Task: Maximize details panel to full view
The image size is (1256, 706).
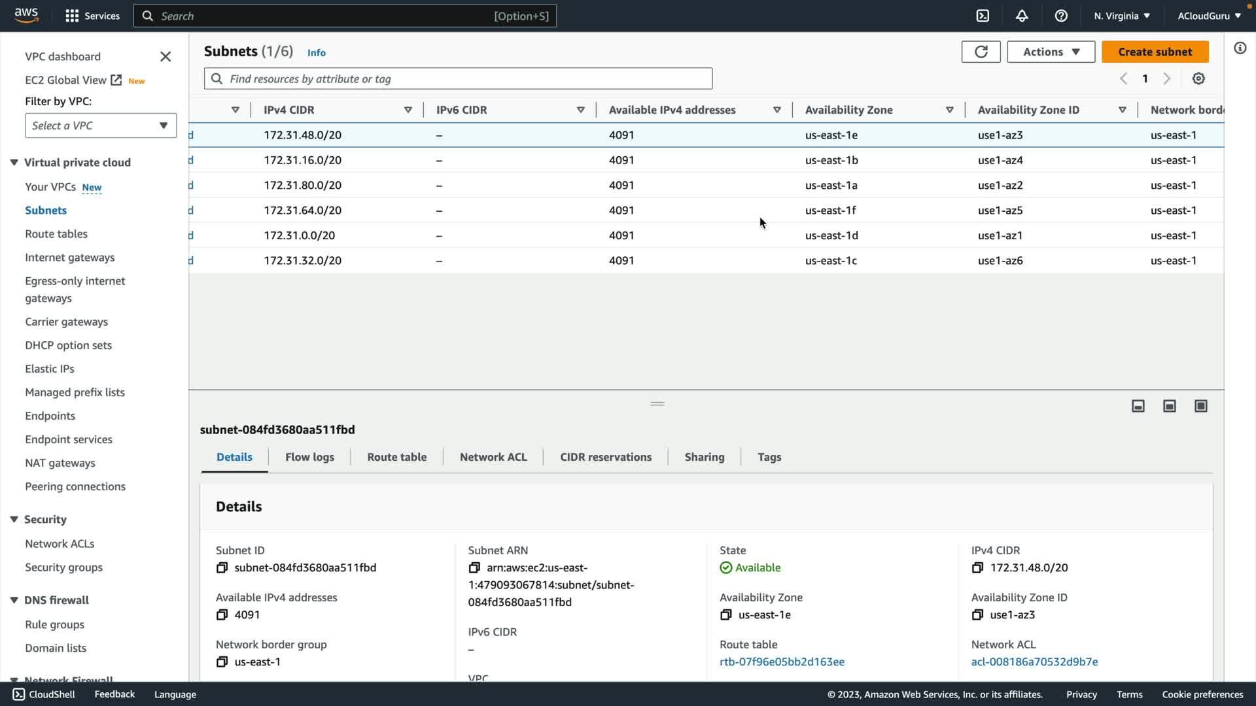Action: [x=1200, y=406]
